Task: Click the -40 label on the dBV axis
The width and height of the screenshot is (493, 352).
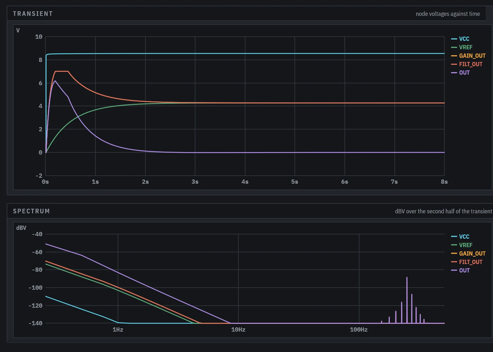Action: coord(37,234)
